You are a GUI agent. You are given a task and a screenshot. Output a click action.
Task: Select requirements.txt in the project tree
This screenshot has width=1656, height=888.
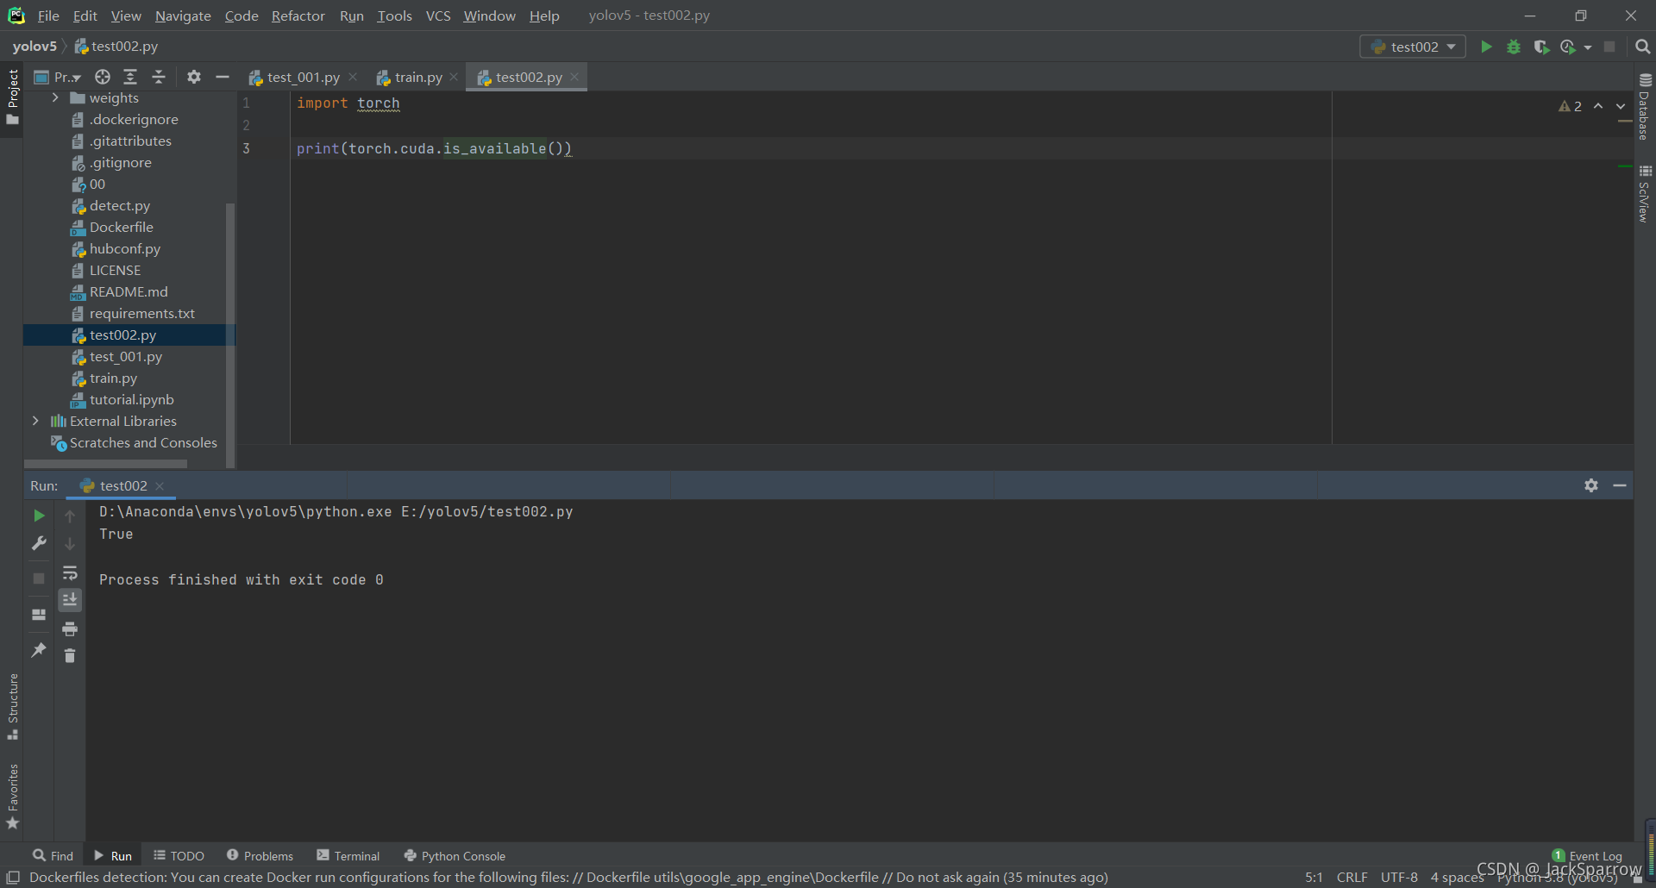click(x=143, y=313)
